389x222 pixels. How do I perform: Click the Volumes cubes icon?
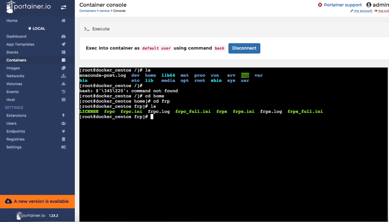coord(63,84)
